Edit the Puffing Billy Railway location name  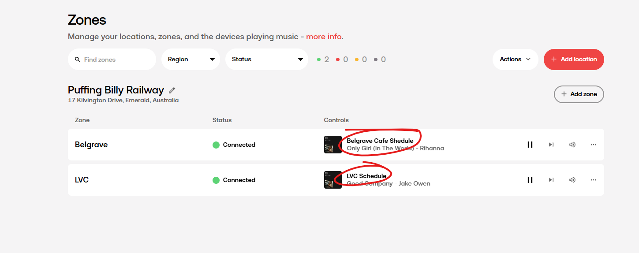click(x=172, y=90)
